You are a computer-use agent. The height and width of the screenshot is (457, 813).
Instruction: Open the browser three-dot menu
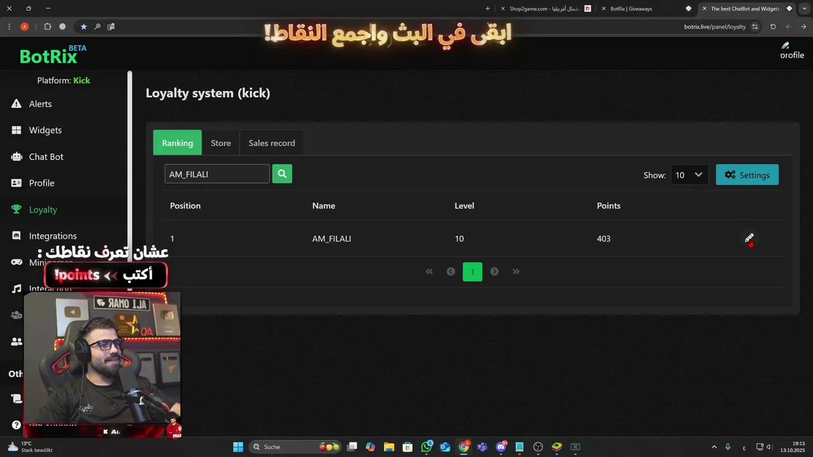coord(9,27)
